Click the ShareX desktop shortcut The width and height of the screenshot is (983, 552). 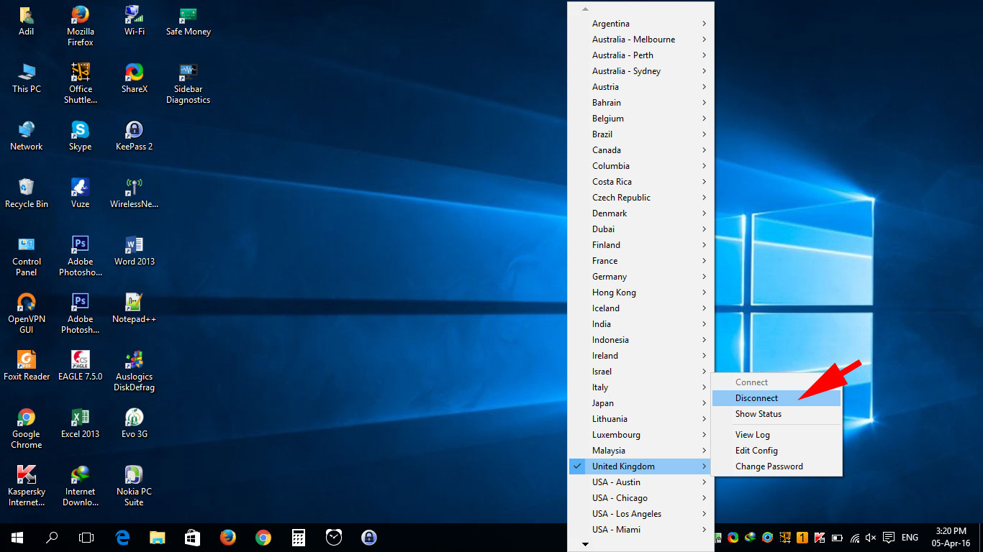(134, 73)
